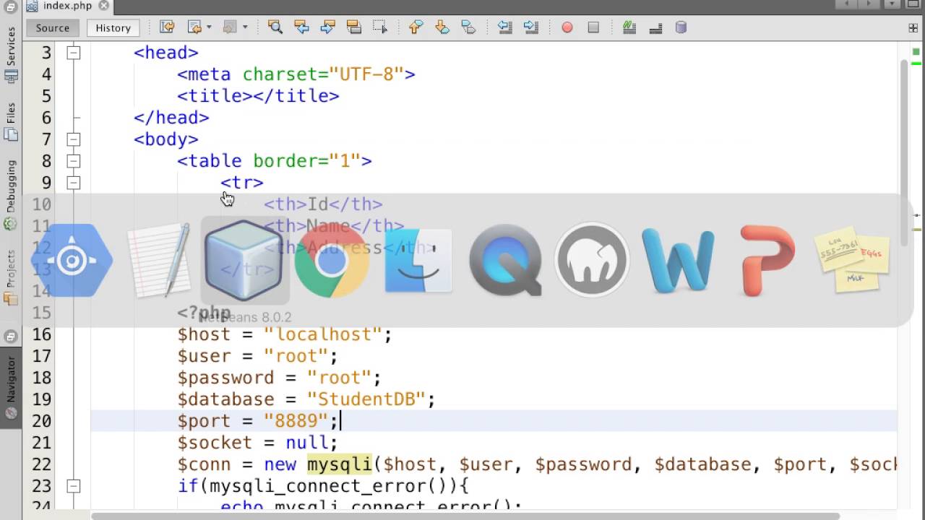Go to Find Previous Occurrence icon
The width and height of the screenshot is (925, 520).
(x=301, y=27)
